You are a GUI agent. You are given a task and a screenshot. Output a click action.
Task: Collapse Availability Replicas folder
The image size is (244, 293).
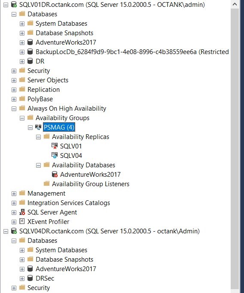(38, 137)
